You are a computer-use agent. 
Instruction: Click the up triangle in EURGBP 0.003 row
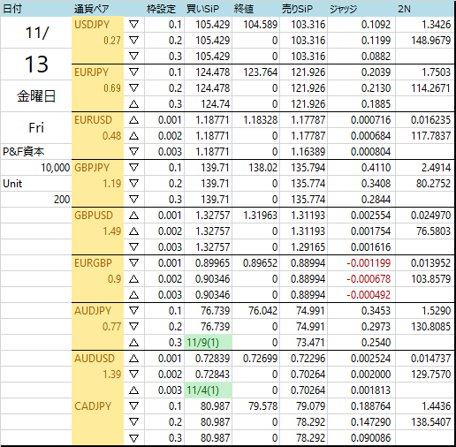click(133, 295)
